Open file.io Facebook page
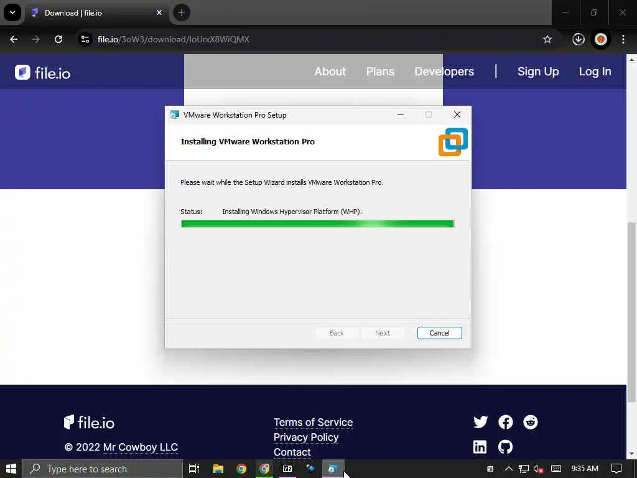This screenshot has height=478, width=637. [x=505, y=422]
